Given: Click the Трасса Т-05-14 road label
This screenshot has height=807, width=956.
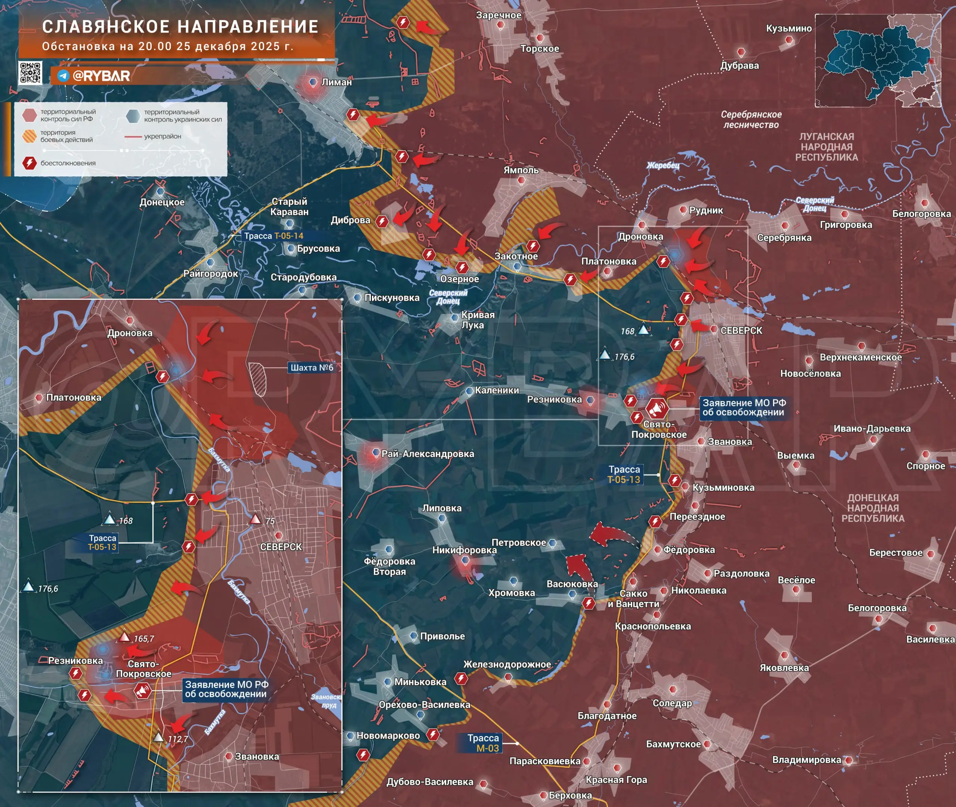Looking at the screenshot, I should [273, 236].
